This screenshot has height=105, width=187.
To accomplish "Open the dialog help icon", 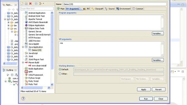I will [23, 99].
